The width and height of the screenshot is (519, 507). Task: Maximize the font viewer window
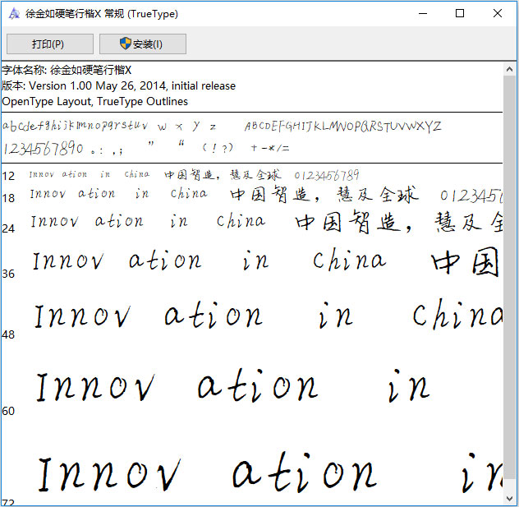(x=460, y=14)
